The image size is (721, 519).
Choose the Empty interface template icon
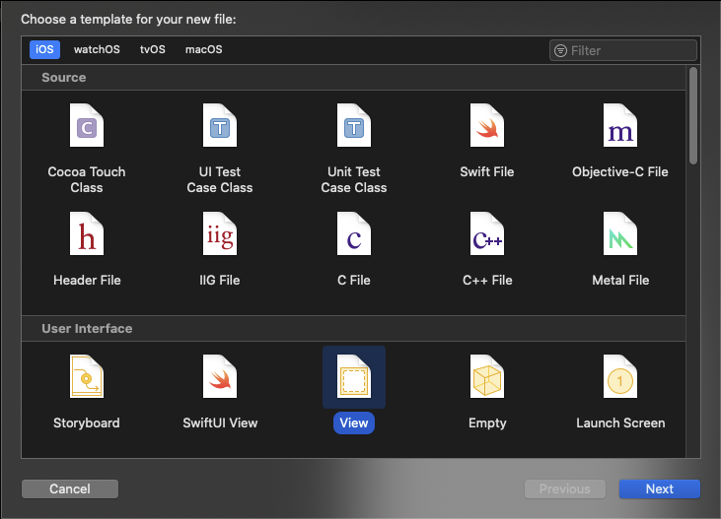point(487,376)
